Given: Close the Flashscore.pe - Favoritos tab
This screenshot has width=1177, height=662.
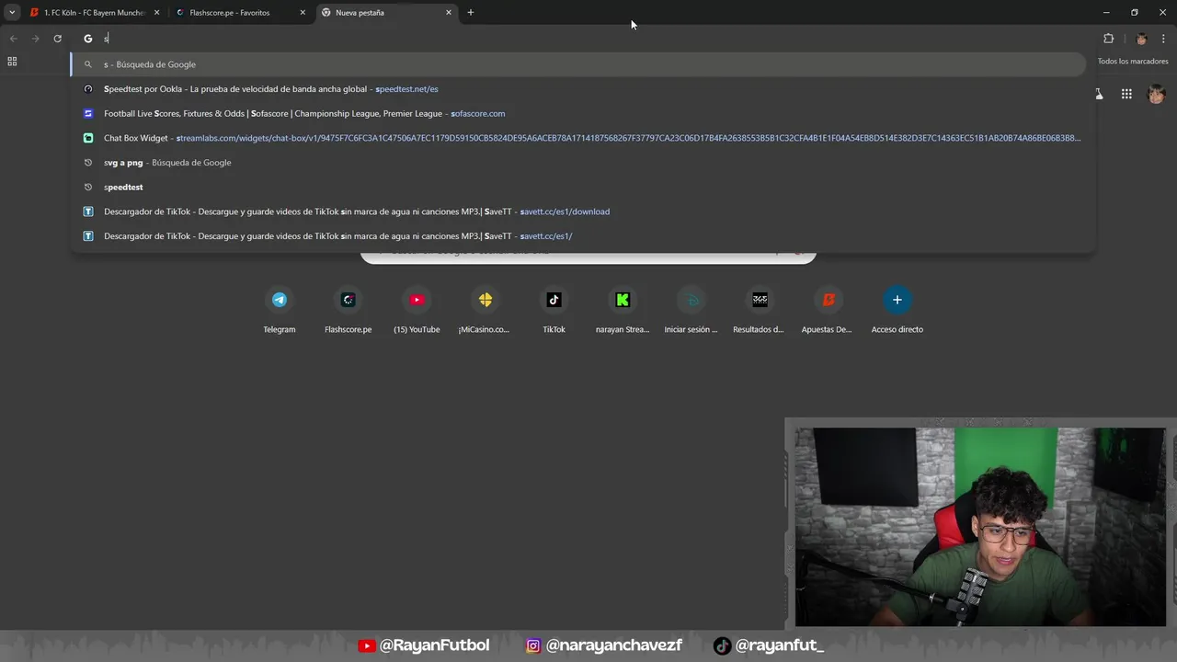Looking at the screenshot, I should tap(303, 13).
